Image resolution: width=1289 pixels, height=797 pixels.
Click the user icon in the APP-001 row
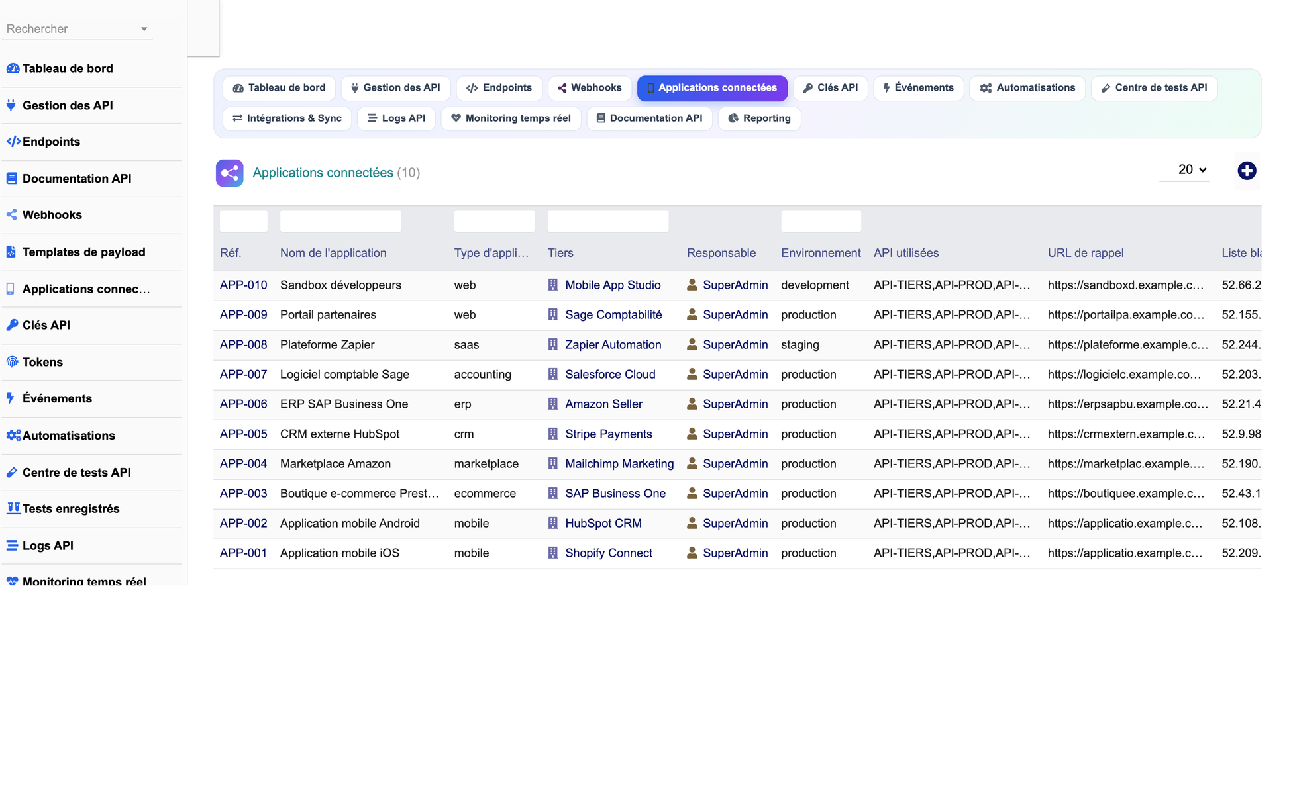click(692, 553)
